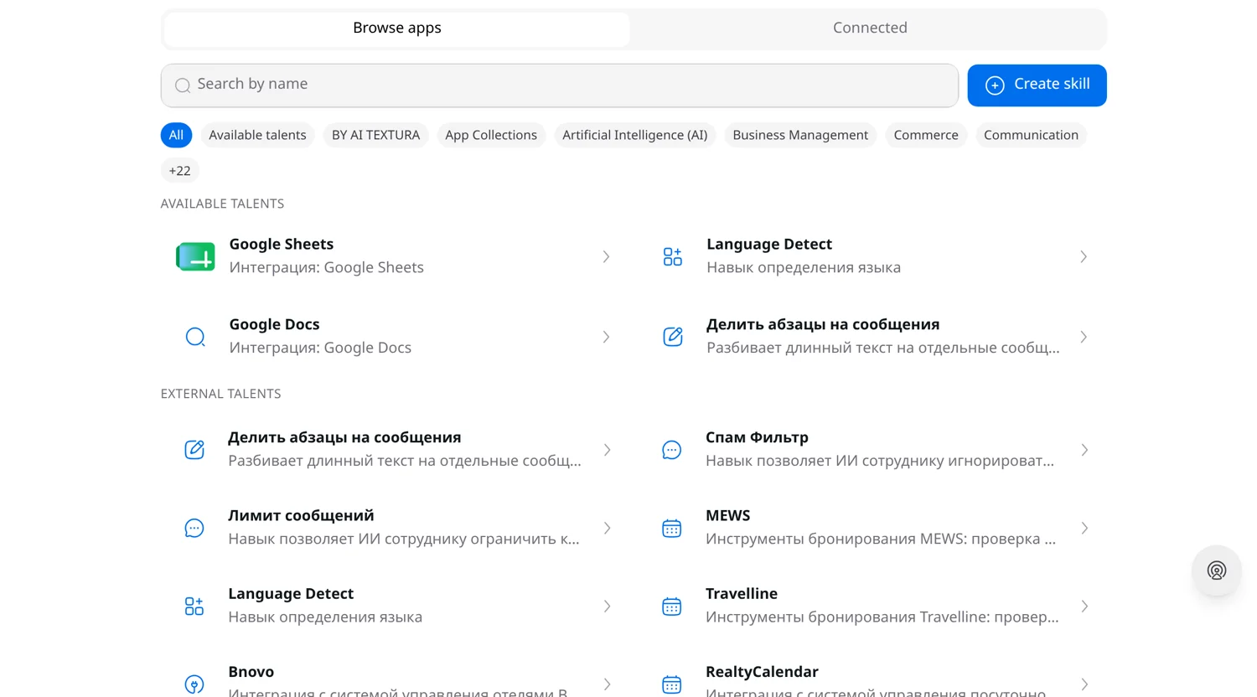Open chevron for Делить абзацы in Available Talents

(x=1084, y=337)
